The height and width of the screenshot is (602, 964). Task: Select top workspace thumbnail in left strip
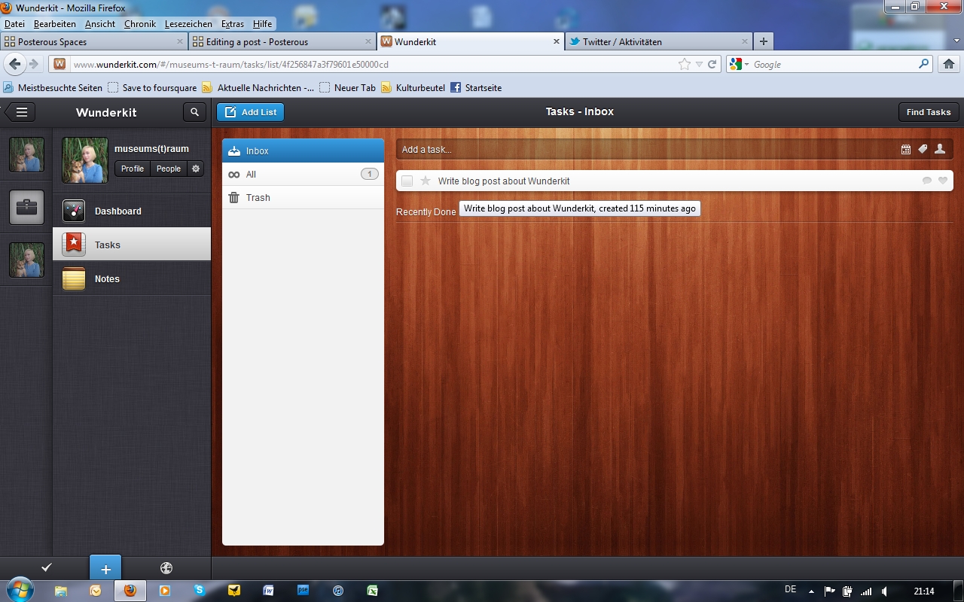tap(26, 154)
